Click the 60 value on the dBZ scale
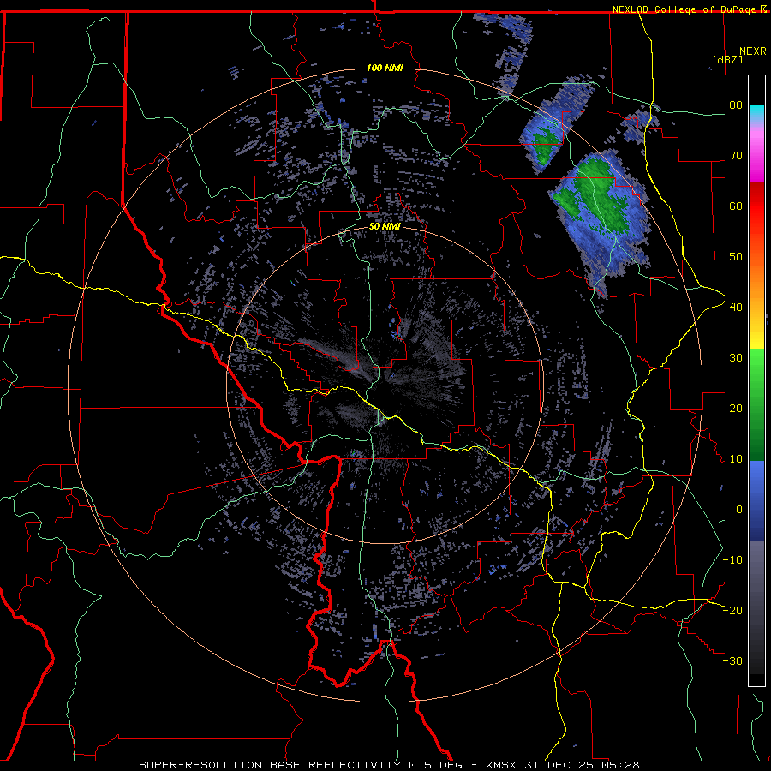Viewport: 771px width, 771px height. [x=736, y=206]
